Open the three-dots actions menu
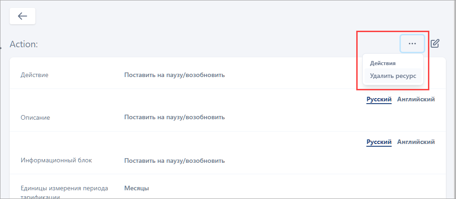The image size is (456, 199). pyautogui.click(x=412, y=44)
